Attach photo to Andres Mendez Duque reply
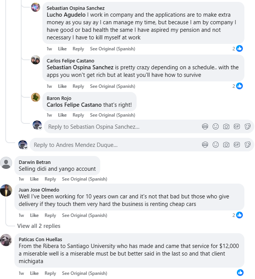Screen dimensions: 255x279 pyautogui.click(x=226, y=145)
